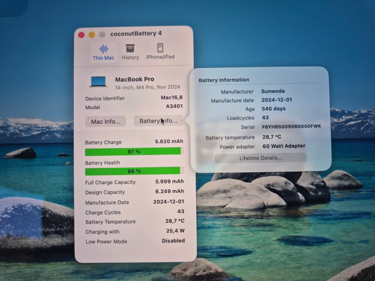Click the Battery Information popover heading
375x281 pixels.
(x=224, y=80)
